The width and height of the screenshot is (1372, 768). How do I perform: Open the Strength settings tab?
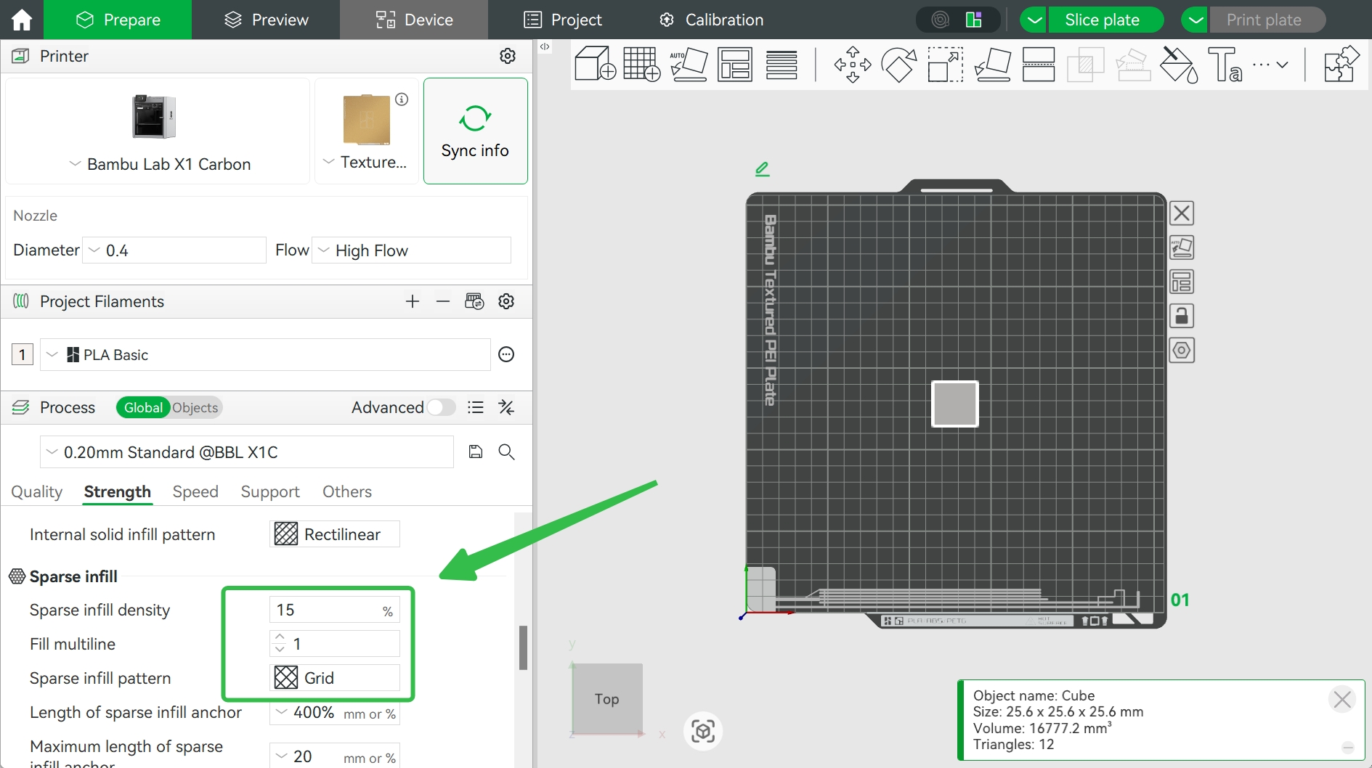[118, 491]
